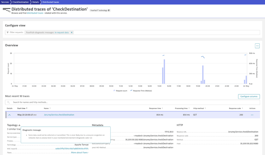Sort traces by Start time column
265x155 pixels.
click(22, 108)
